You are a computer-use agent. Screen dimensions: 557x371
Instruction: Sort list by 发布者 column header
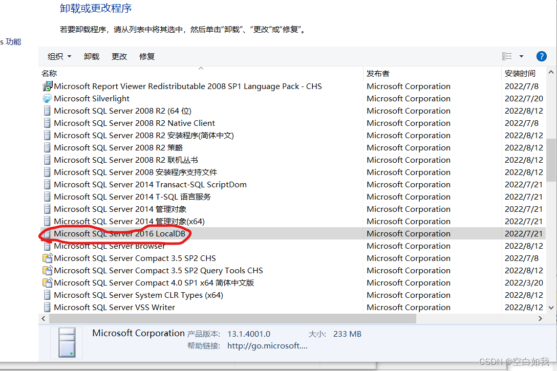coord(378,74)
